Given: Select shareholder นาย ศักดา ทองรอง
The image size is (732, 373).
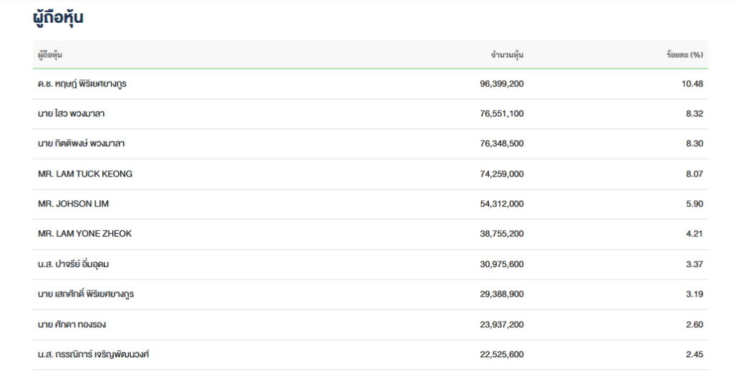Looking at the screenshot, I should coord(72,324).
